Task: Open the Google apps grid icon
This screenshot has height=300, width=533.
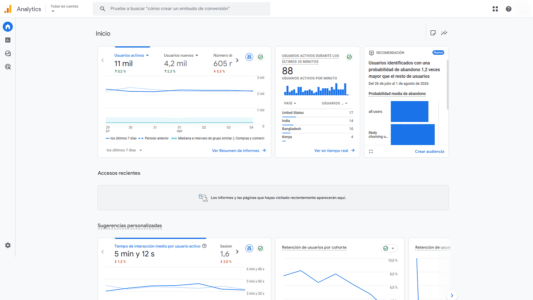Action: (495, 9)
